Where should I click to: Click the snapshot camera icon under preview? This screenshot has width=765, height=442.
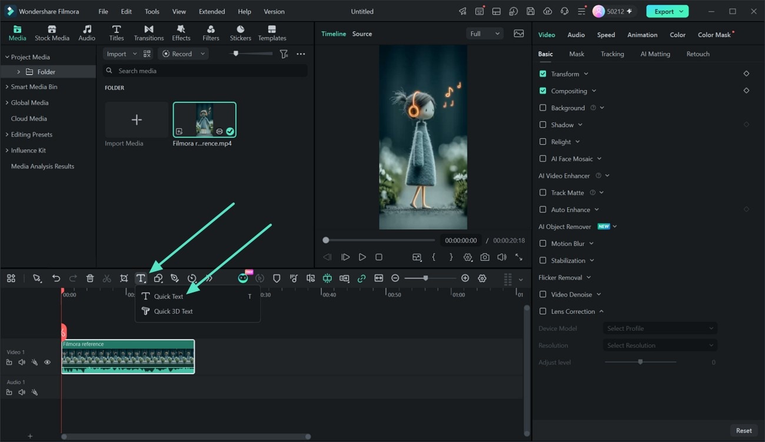pos(485,257)
